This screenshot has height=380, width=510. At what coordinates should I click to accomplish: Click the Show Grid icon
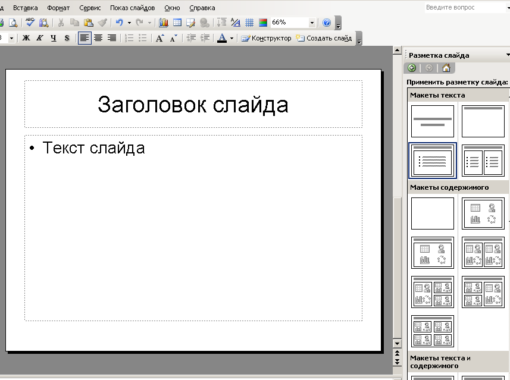249,23
